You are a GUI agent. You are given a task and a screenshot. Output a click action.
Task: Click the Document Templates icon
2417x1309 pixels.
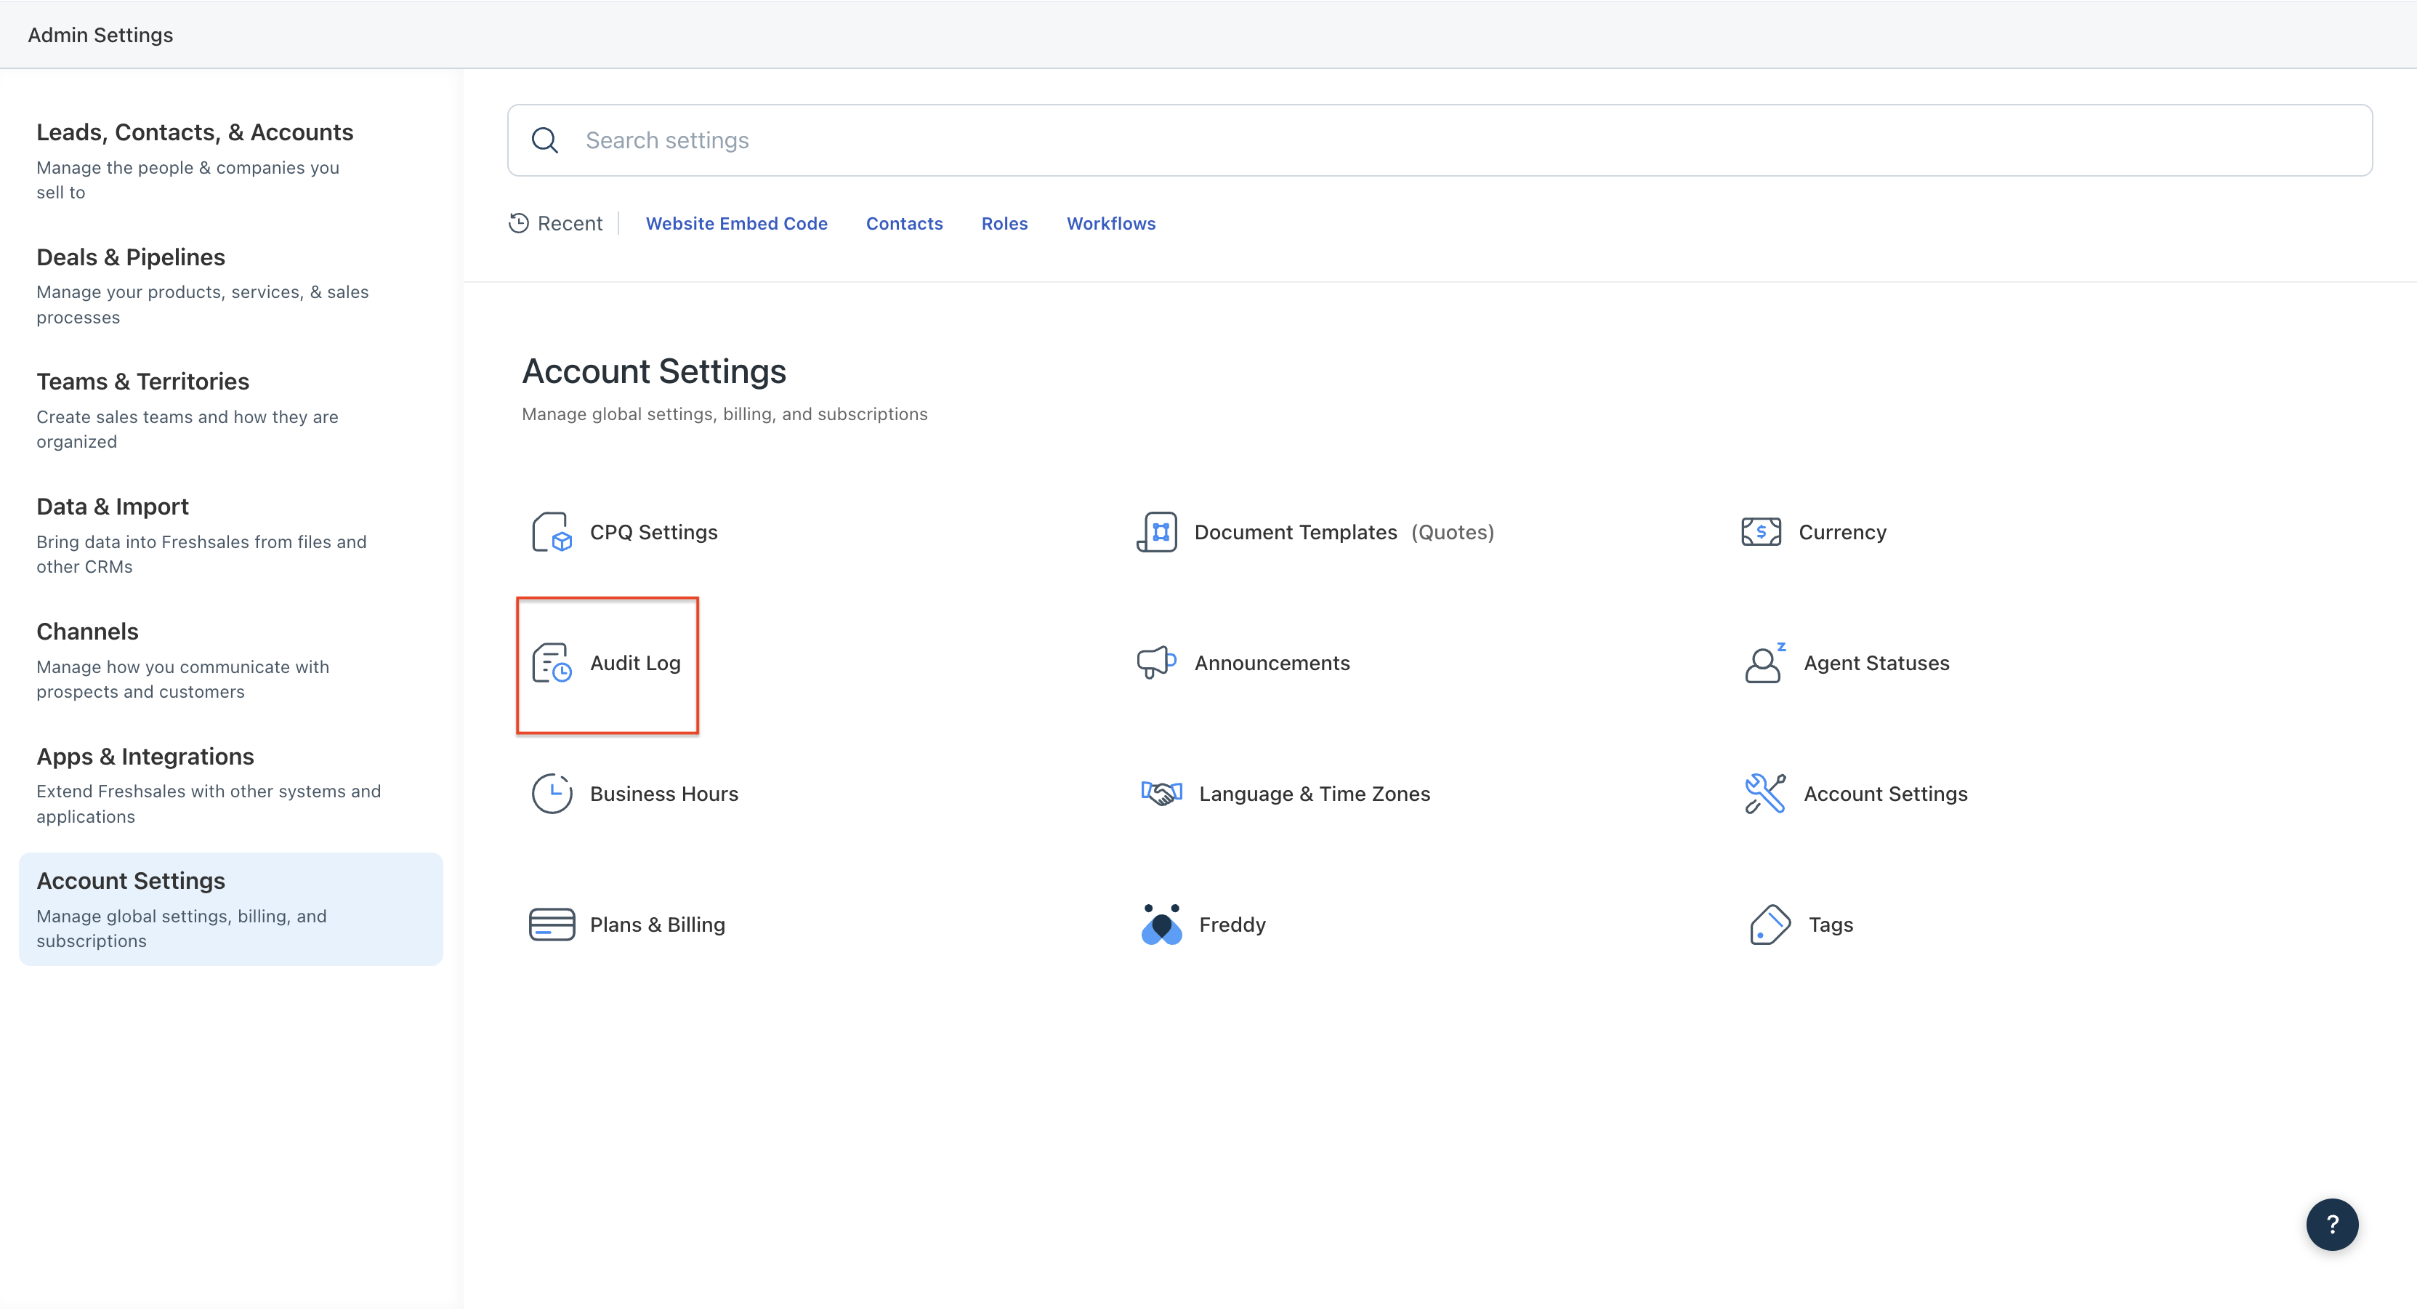tap(1157, 532)
